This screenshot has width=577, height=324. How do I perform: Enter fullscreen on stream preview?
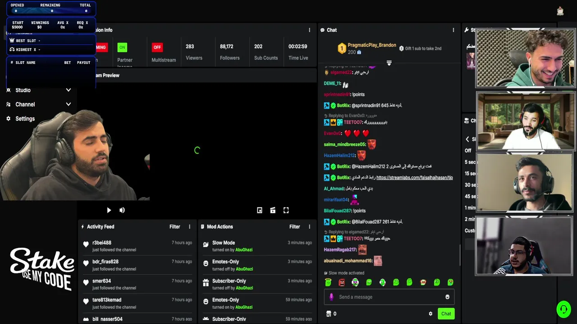[286, 210]
